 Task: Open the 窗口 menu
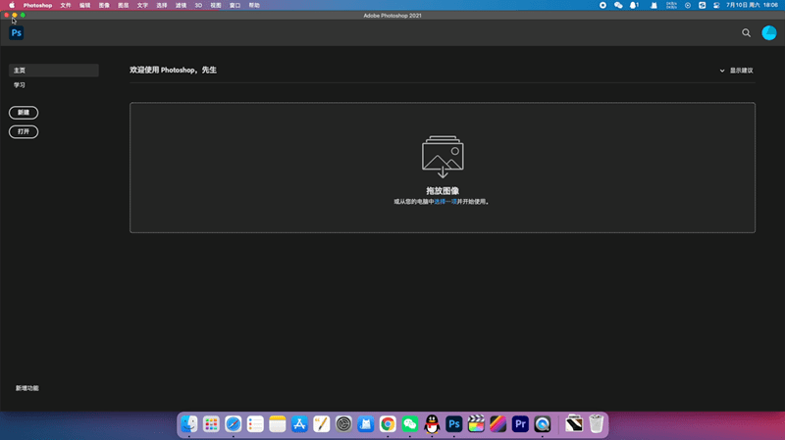(235, 5)
